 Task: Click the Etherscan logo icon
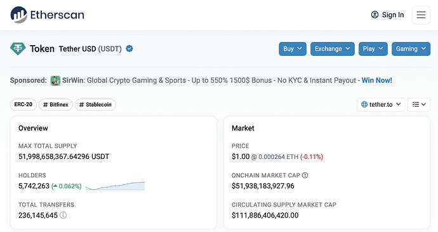coord(18,15)
